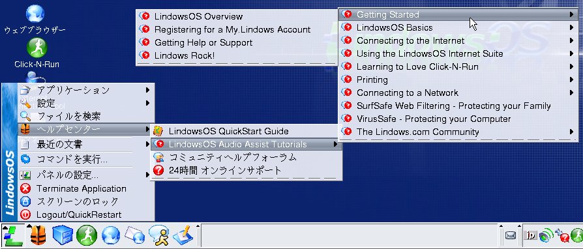Open Getting Help or Support tutorial
Image resolution: width=583 pixels, height=249 pixels.
pyautogui.click(x=237, y=42)
